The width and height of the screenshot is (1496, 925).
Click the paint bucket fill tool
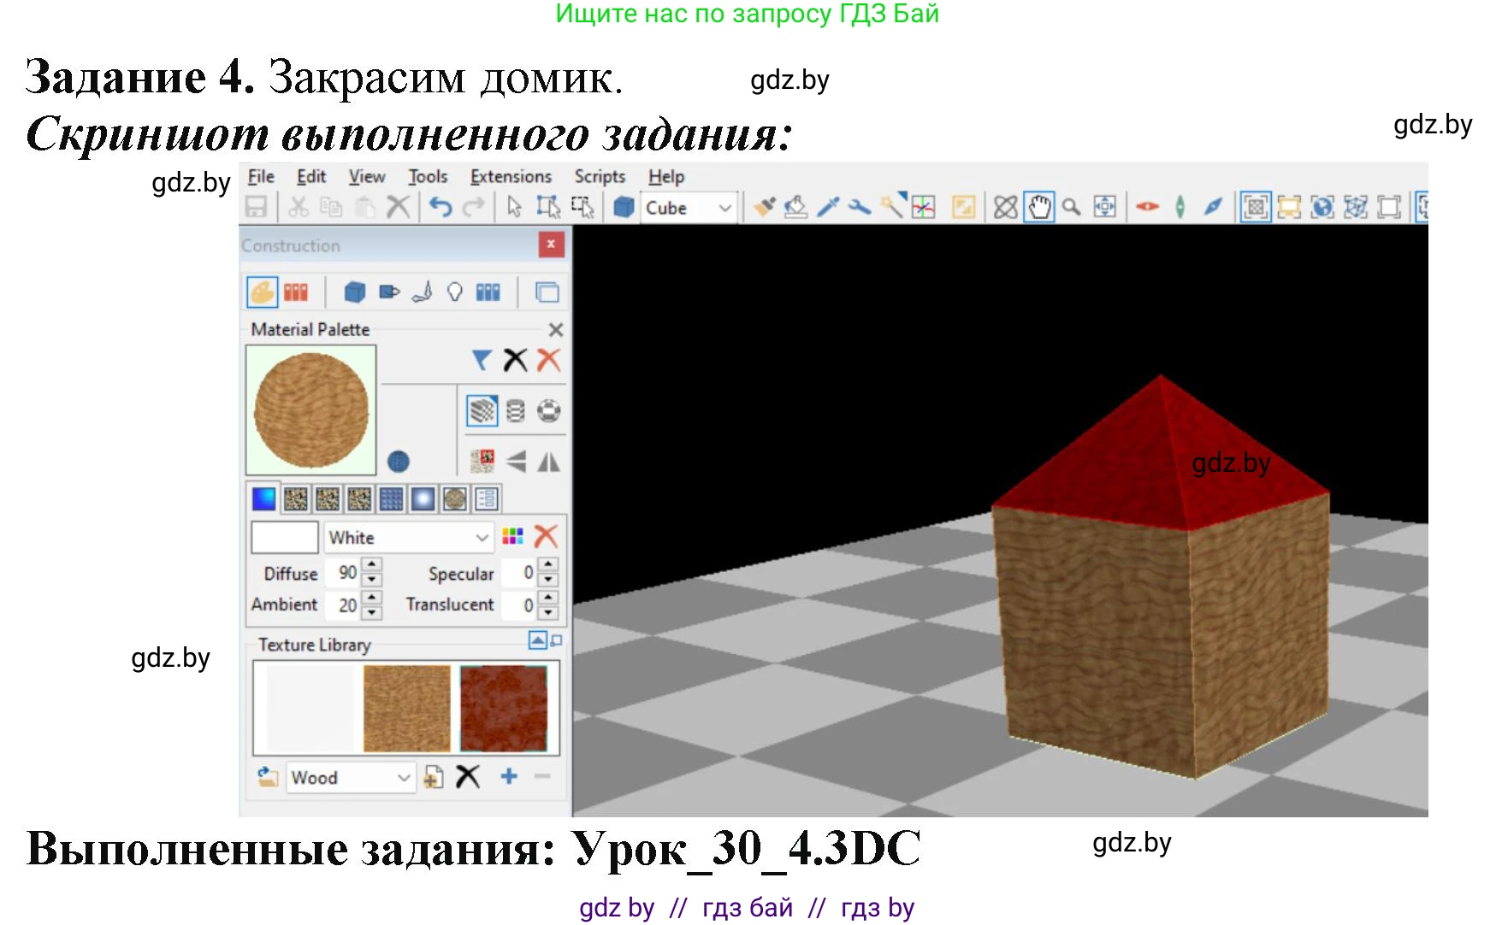click(x=795, y=207)
